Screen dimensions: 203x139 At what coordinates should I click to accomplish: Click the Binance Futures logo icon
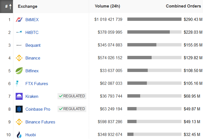[x=19, y=122]
